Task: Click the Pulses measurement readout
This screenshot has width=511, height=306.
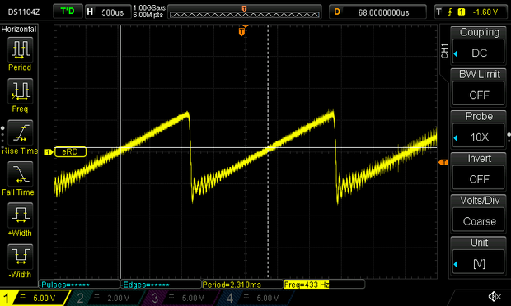Action: coord(79,285)
